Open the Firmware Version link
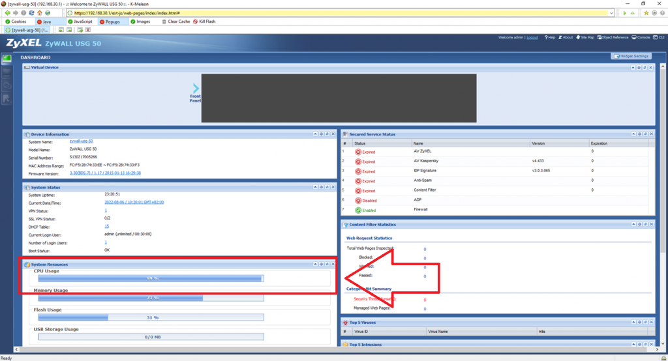The width and height of the screenshot is (668, 361). (105, 173)
